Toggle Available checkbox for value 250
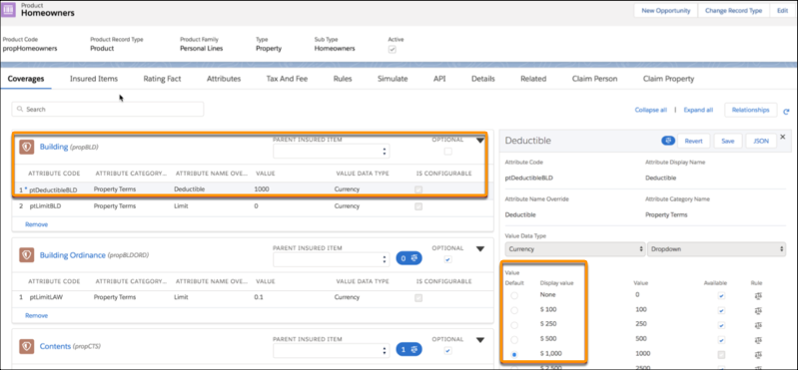Viewport: 798px width, 370px height. pyautogui.click(x=722, y=325)
